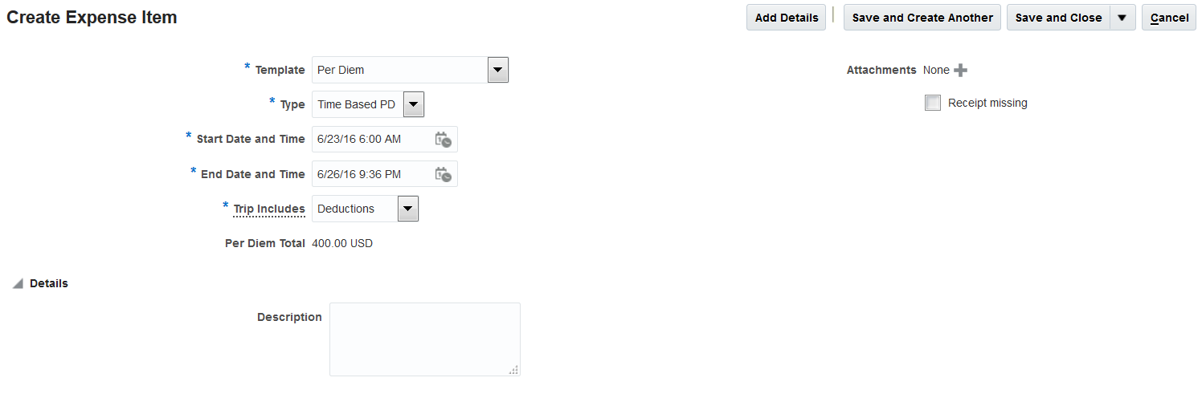Expand Save and Close options arrow
This screenshot has width=1202, height=398.
1122,18
